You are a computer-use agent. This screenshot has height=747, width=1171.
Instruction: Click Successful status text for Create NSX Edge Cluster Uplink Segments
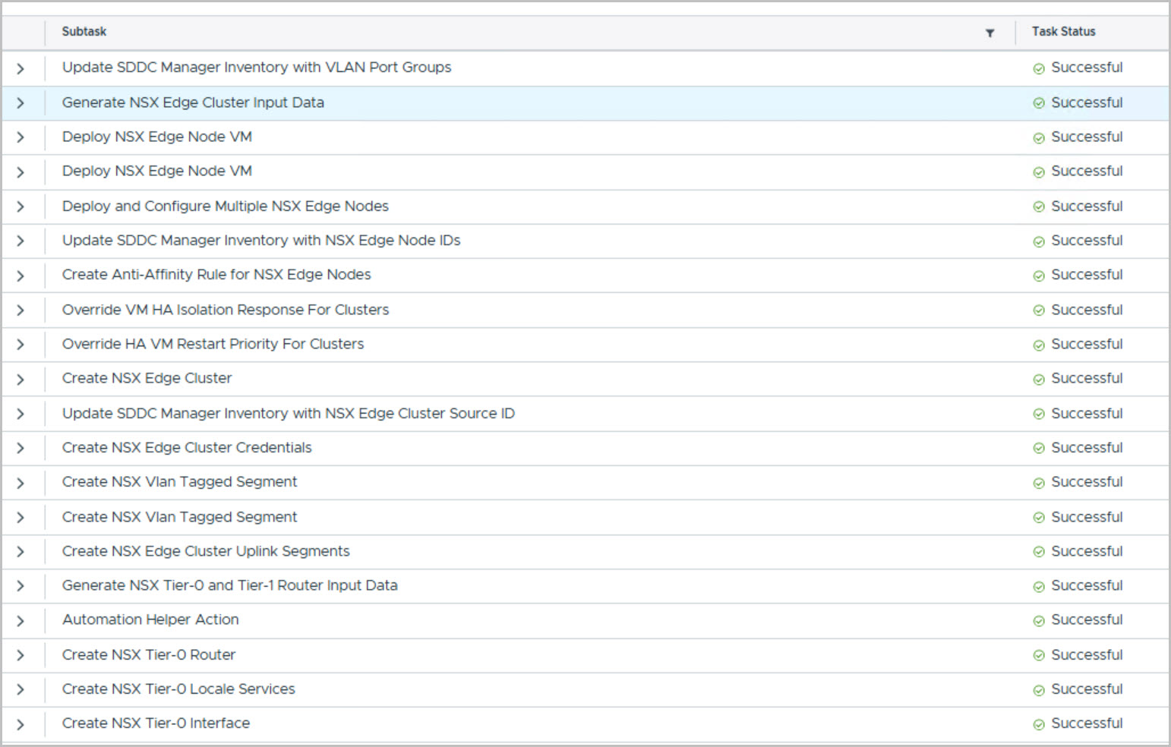click(1086, 551)
